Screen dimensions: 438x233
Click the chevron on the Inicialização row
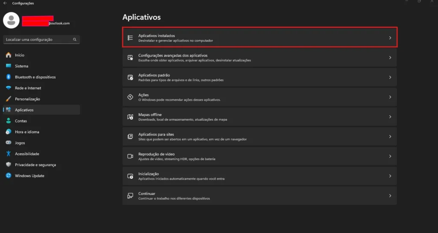[x=390, y=176]
